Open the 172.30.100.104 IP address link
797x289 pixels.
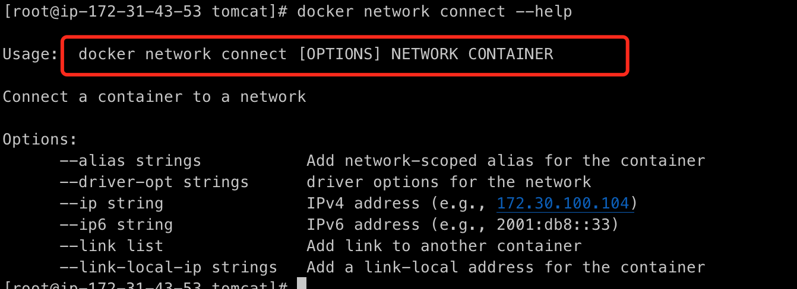point(562,203)
